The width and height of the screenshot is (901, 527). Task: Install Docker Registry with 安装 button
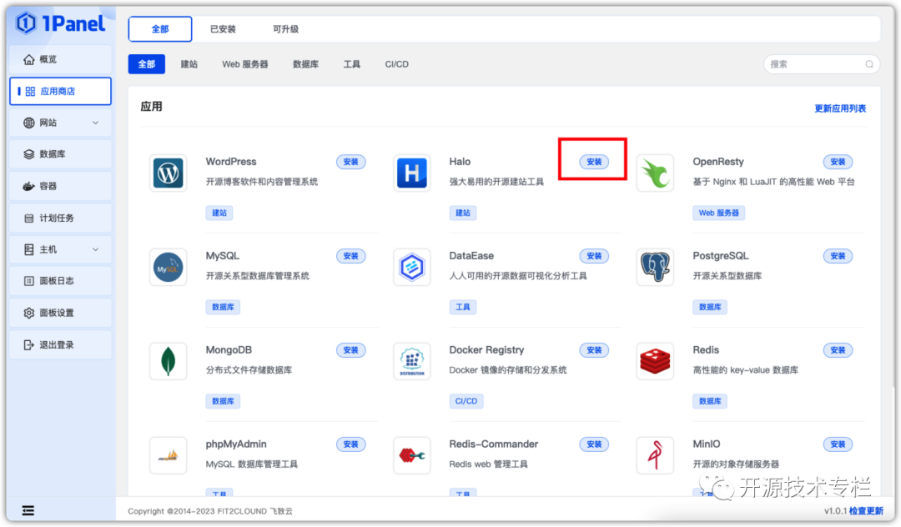594,350
